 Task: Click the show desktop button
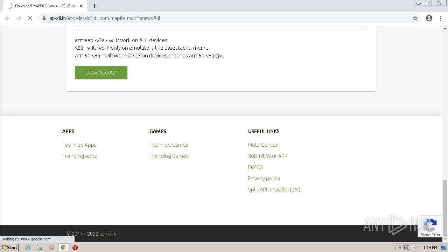pyautogui.click(x=444, y=247)
